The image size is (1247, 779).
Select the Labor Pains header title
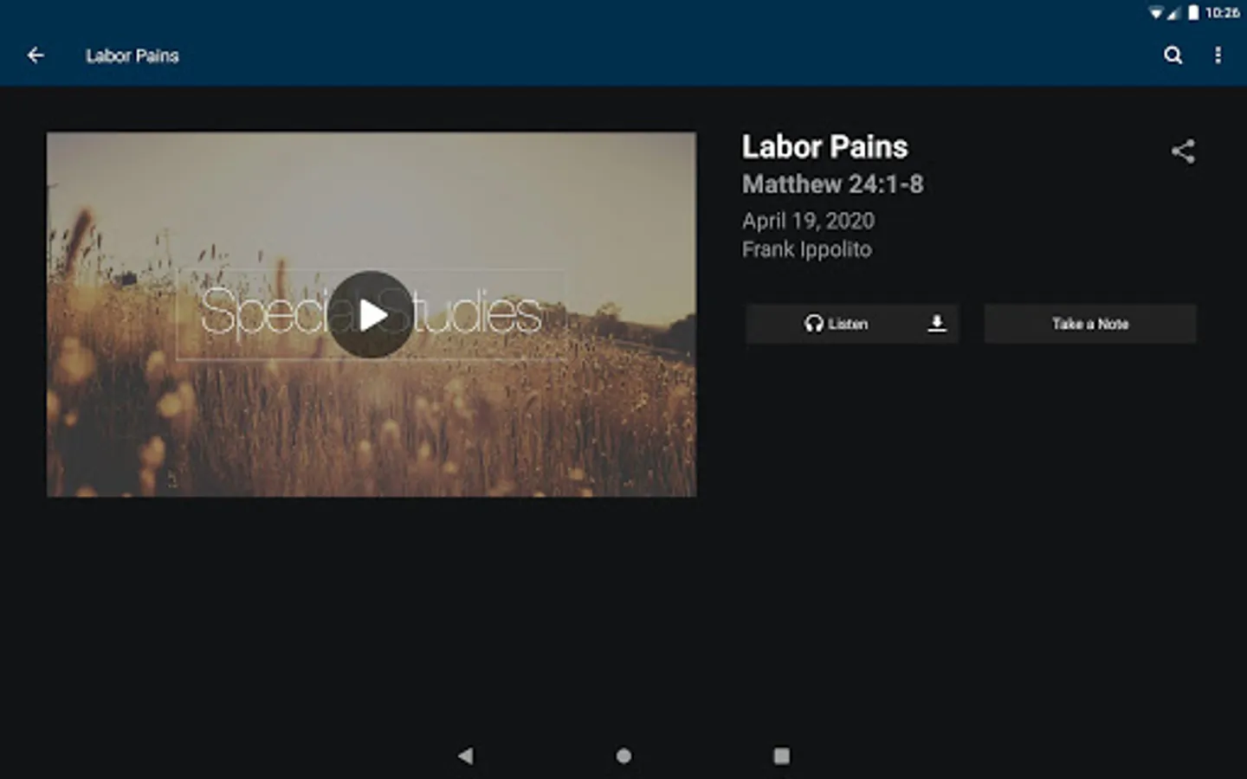point(132,55)
